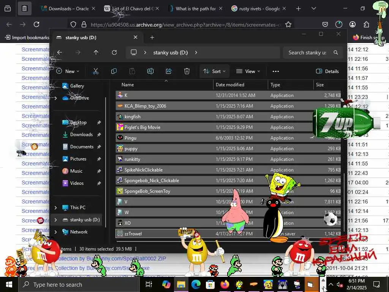The height and width of the screenshot is (292, 389).
Task: Open Task View on the taskbar
Action: click(149, 284)
